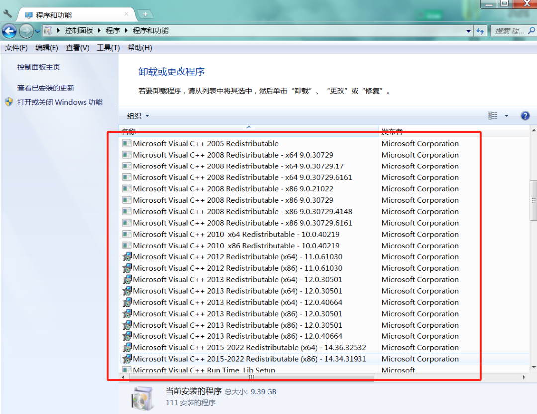Open the 编辑(E) menu
This screenshot has width=537, height=414.
pos(47,48)
